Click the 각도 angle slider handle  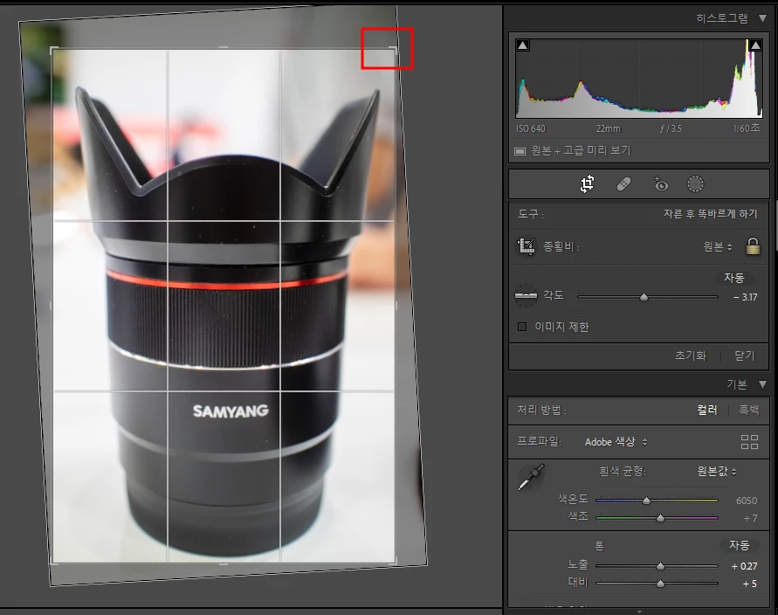644,297
